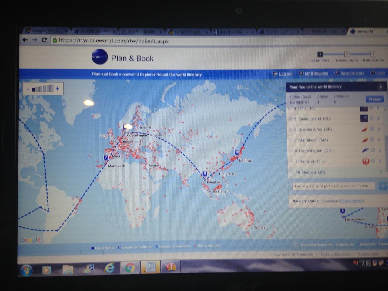Image resolution: width=388 pixels, height=291 pixels.
Task: Delete the Copenhagen stop
Action: pos(379,150)
